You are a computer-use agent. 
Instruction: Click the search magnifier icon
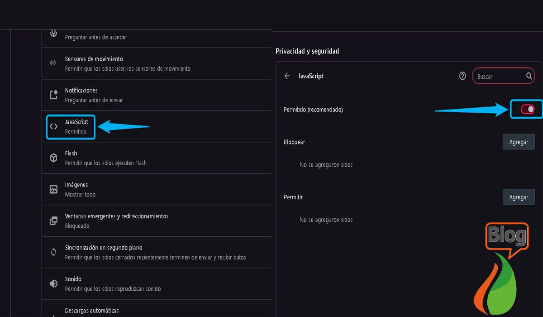point(529,76)
